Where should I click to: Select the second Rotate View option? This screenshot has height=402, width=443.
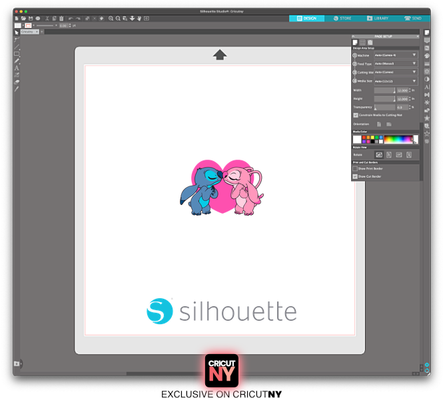[389, 154]
